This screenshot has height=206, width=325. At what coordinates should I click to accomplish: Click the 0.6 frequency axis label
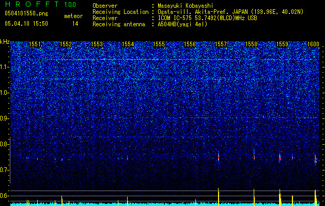pyautogui.click(x=4, y=196)
